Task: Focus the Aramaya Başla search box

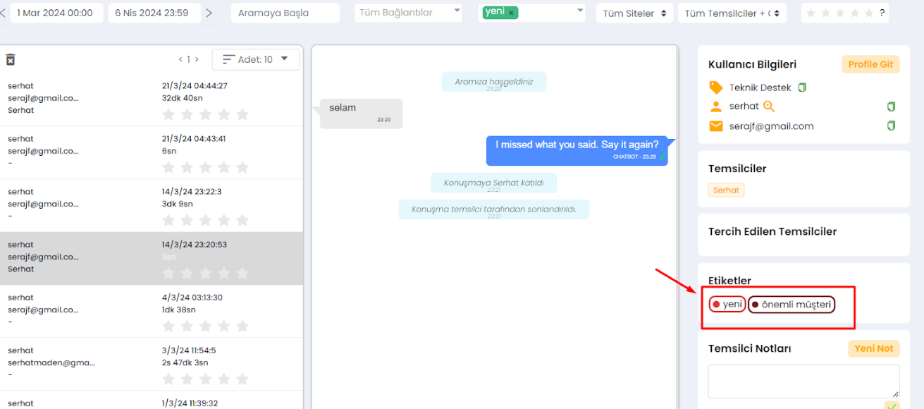Action: tap(285, 13)
